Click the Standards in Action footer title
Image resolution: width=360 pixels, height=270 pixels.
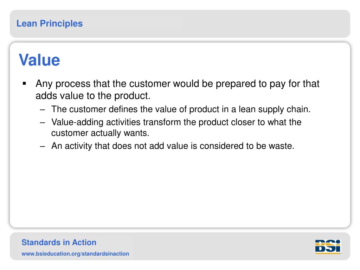point(59,243)
